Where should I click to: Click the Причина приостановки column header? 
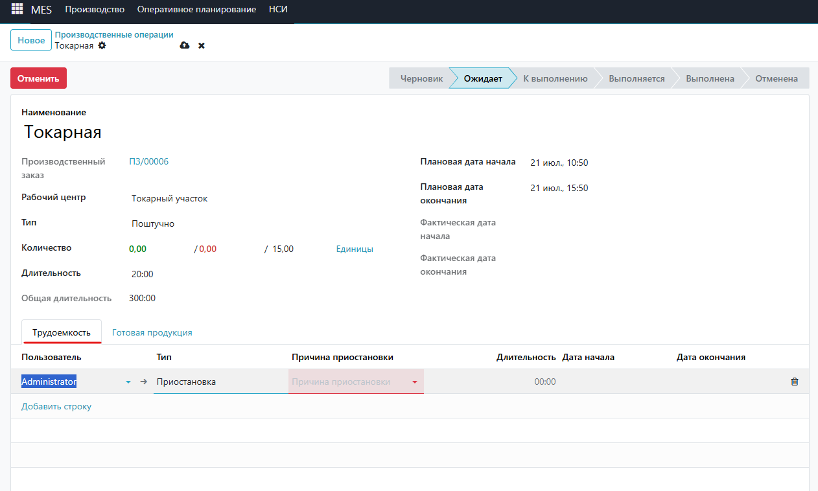342,357
